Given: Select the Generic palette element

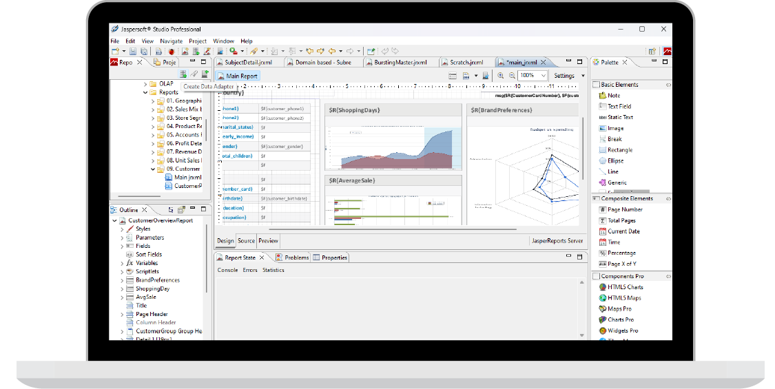Looking at the screenshot, I should coord(613,182).
